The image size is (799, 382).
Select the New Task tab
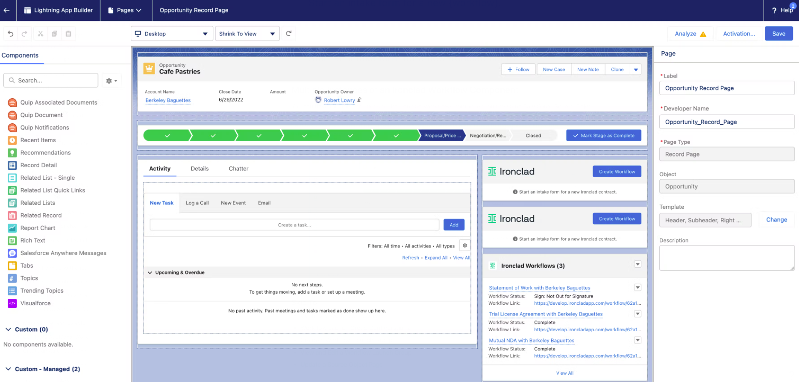point(162,203)
